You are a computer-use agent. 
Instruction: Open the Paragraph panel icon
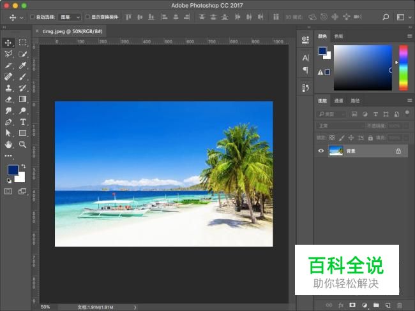[305, 70]
